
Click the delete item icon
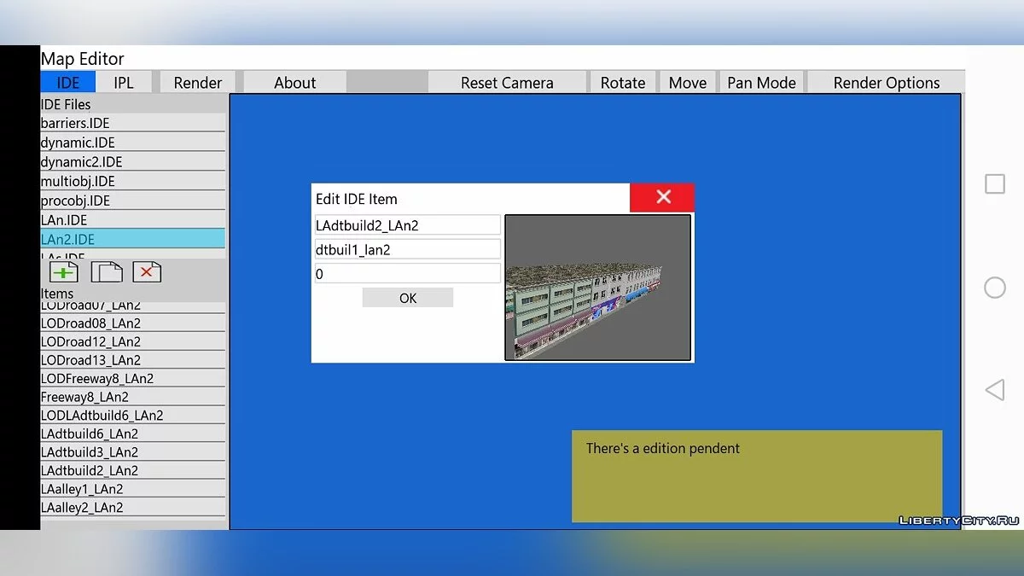click(147, 272)
